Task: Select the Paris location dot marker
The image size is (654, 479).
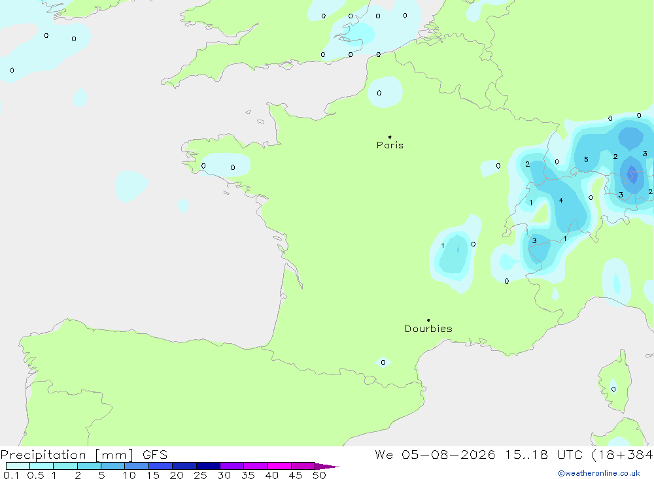Action: point(390,137)
